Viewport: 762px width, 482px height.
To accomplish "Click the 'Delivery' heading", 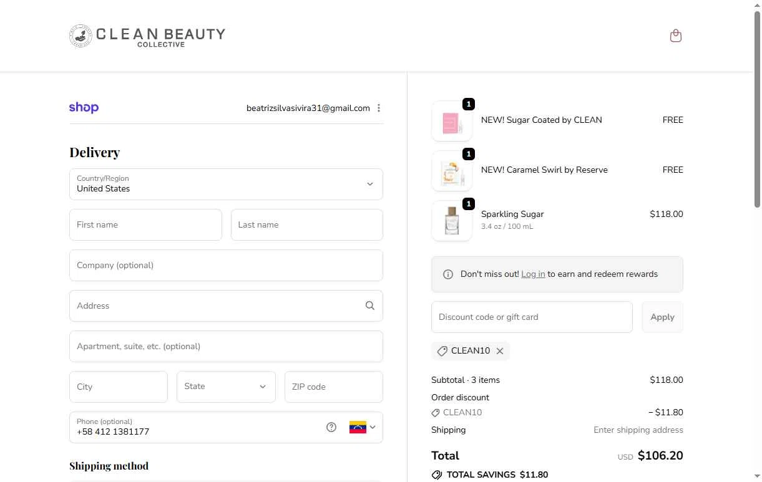I will (x=94, y=152).
